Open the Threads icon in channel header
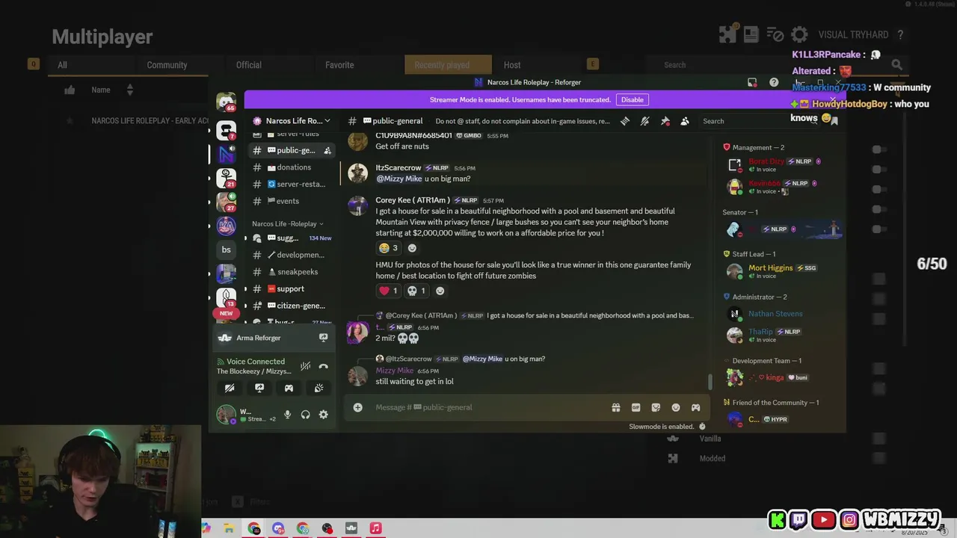Viewport: 957px width, 538px height. (624, 121)
